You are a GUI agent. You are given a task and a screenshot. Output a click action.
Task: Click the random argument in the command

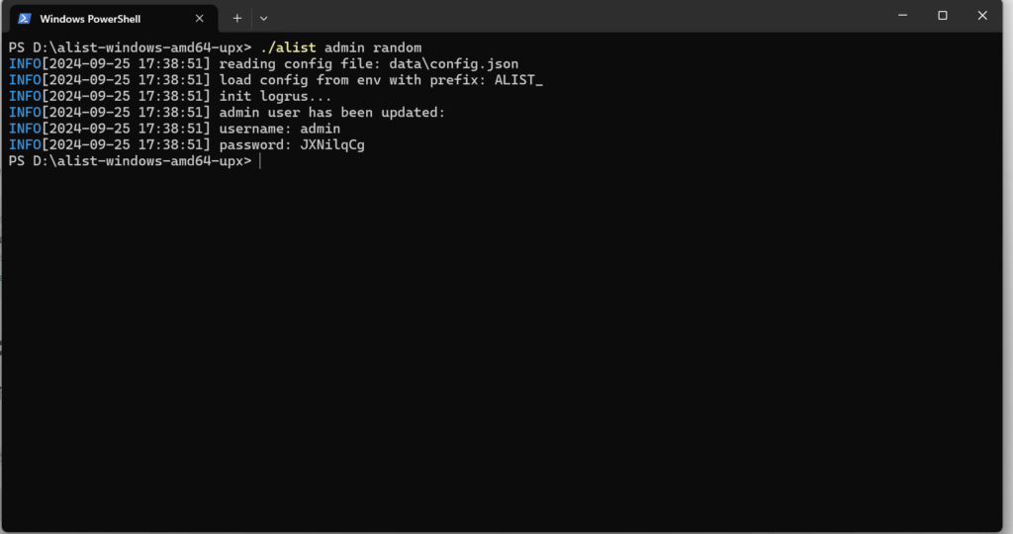pos(398,47)
